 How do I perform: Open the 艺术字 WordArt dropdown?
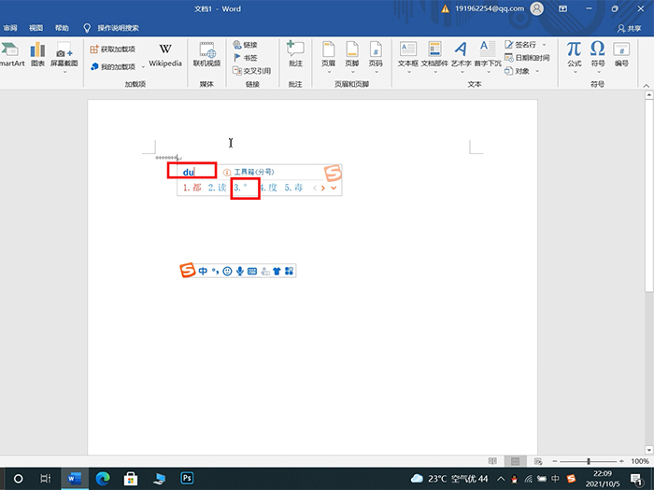click(462, 72)
